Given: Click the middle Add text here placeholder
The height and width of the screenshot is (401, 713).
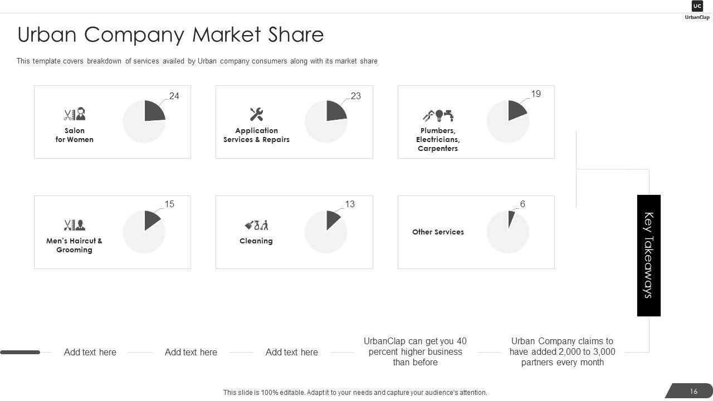Looking at the screenshot, I should pos(191,352).
